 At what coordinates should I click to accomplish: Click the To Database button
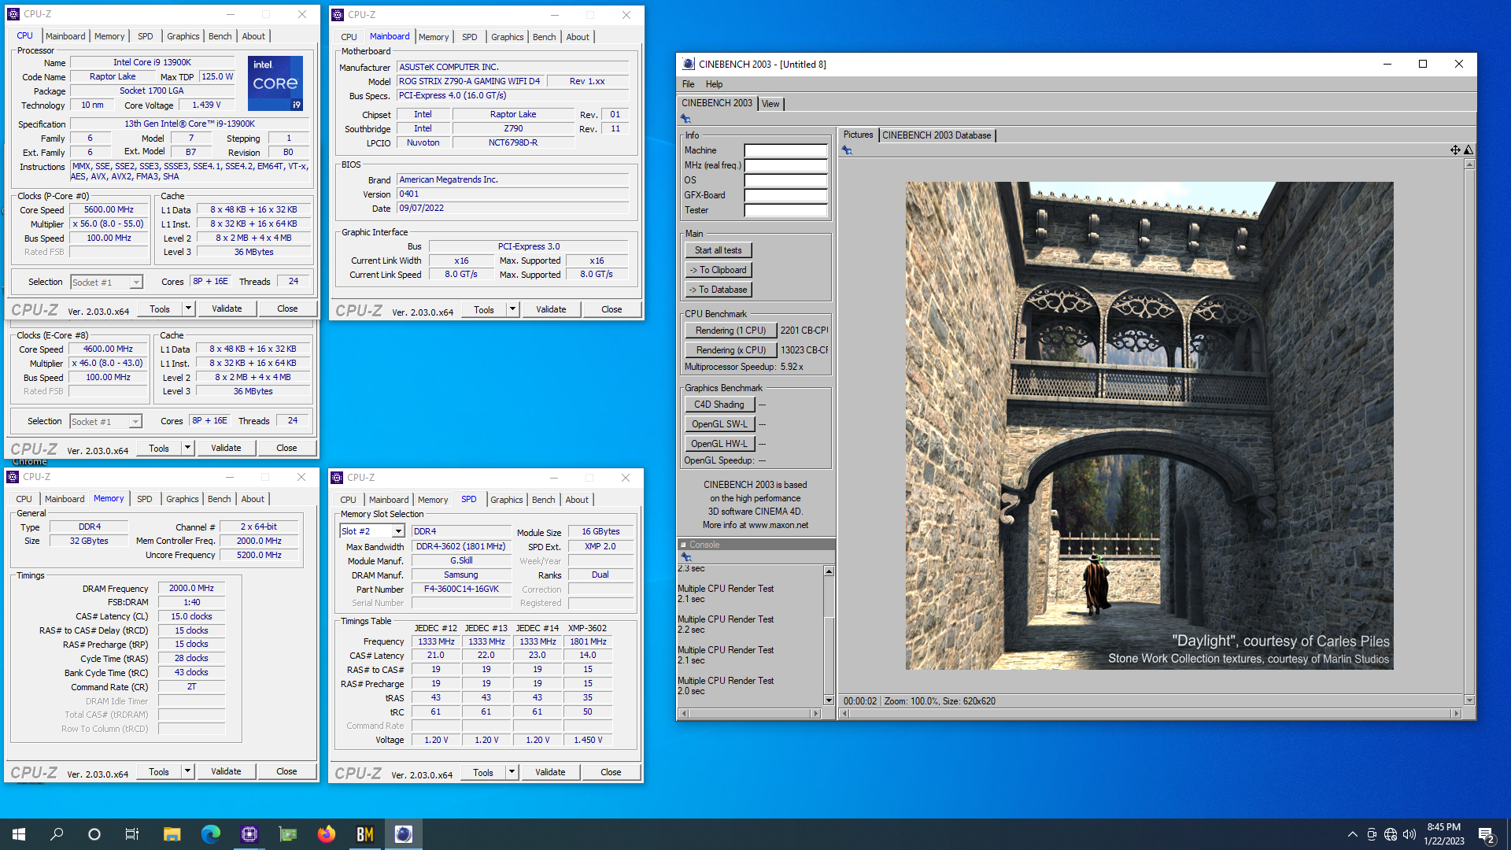(x=719, y=290)
